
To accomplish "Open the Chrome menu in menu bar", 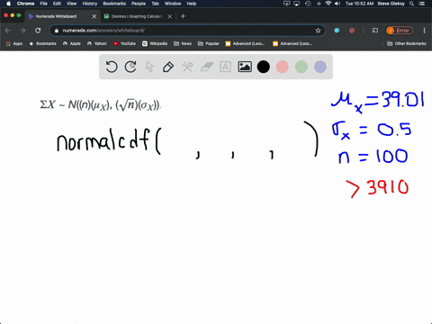I will tap(25, 4).
